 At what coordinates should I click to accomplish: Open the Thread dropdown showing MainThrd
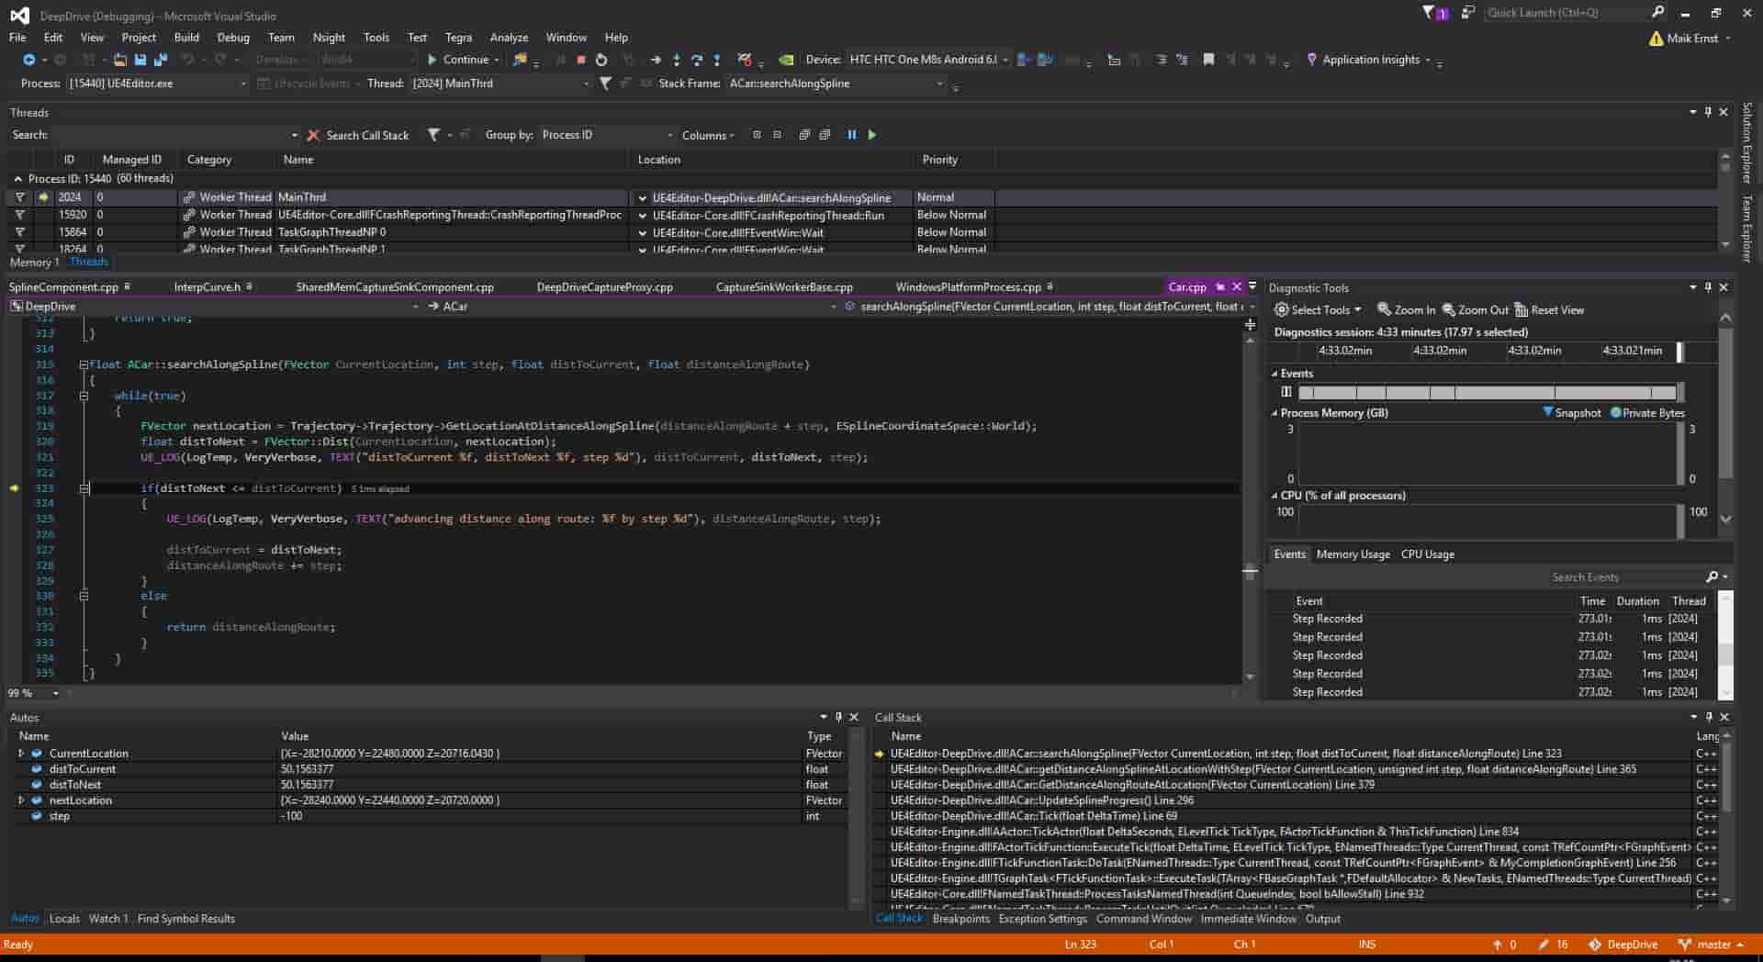tap(500, 84)
